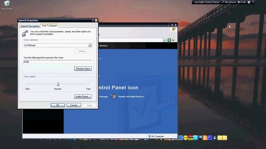Open the address bar dropdown arrow in background window
This screenshot has height=149, width=266.
164,40
